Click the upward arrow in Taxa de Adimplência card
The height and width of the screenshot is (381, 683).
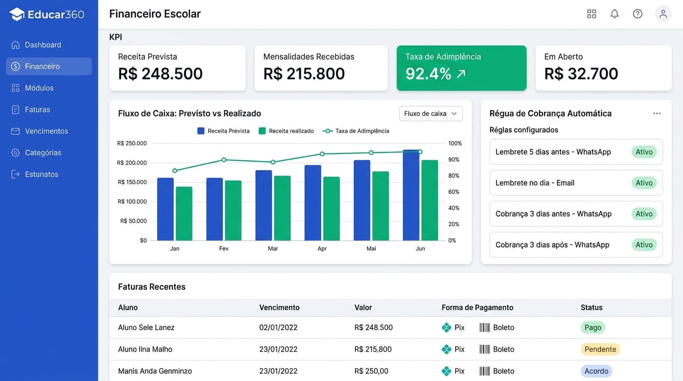point(461,74)
